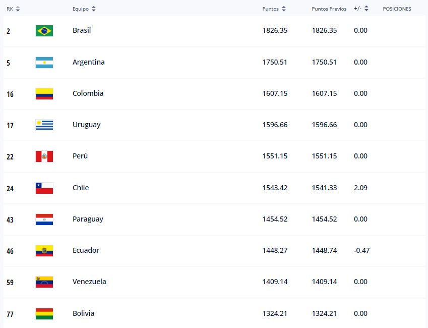This screenshot has height=328, width=428.
Task: Click the Ecuador flag icon
Action: (44, 251)
